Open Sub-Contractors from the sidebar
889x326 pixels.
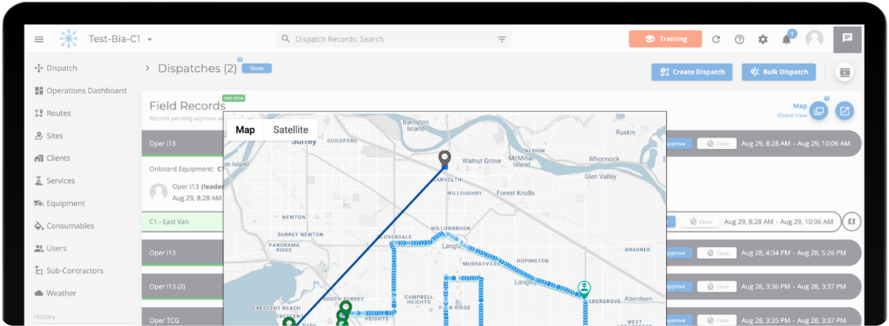75,270
